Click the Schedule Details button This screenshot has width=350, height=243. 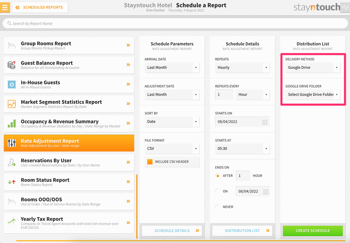[172, 231]
